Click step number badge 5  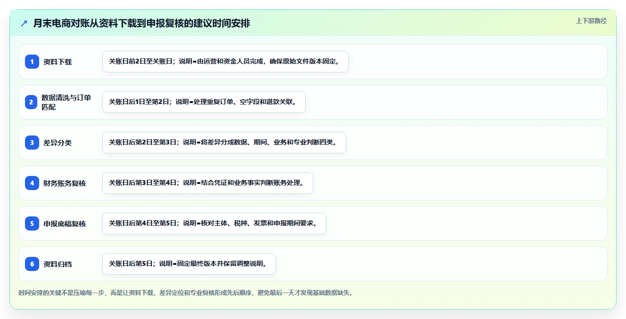point(32,223)
